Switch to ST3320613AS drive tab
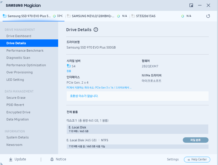The height and width of the screenshot is (165, 218). coord(162,16)
